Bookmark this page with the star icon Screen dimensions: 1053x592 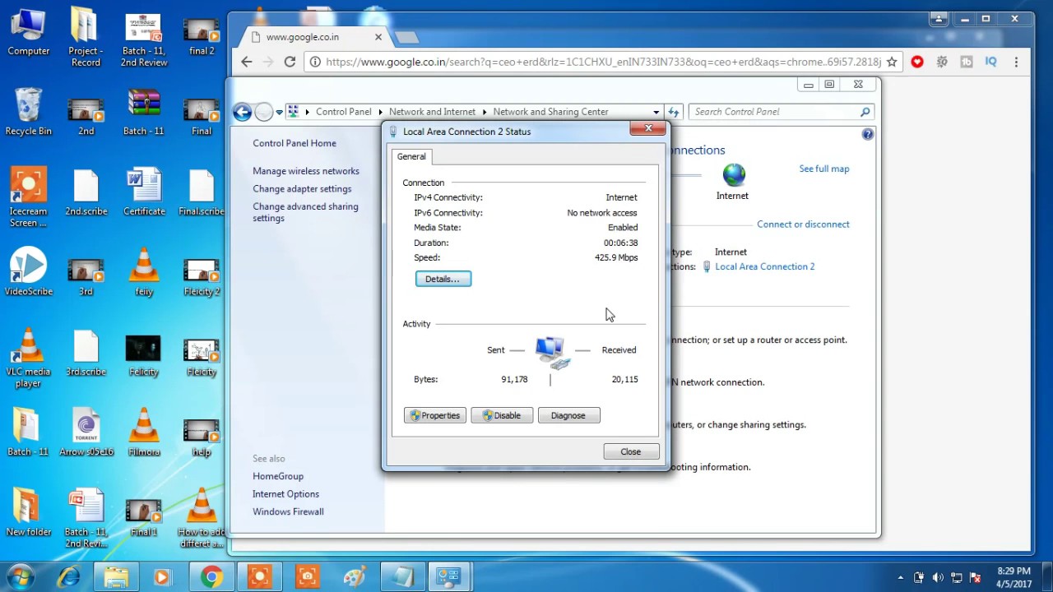point(892,62)
